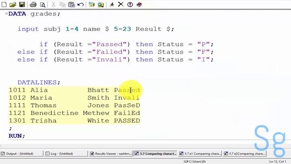
Task: Click the input keyword in the code
Action: [28, 29]
